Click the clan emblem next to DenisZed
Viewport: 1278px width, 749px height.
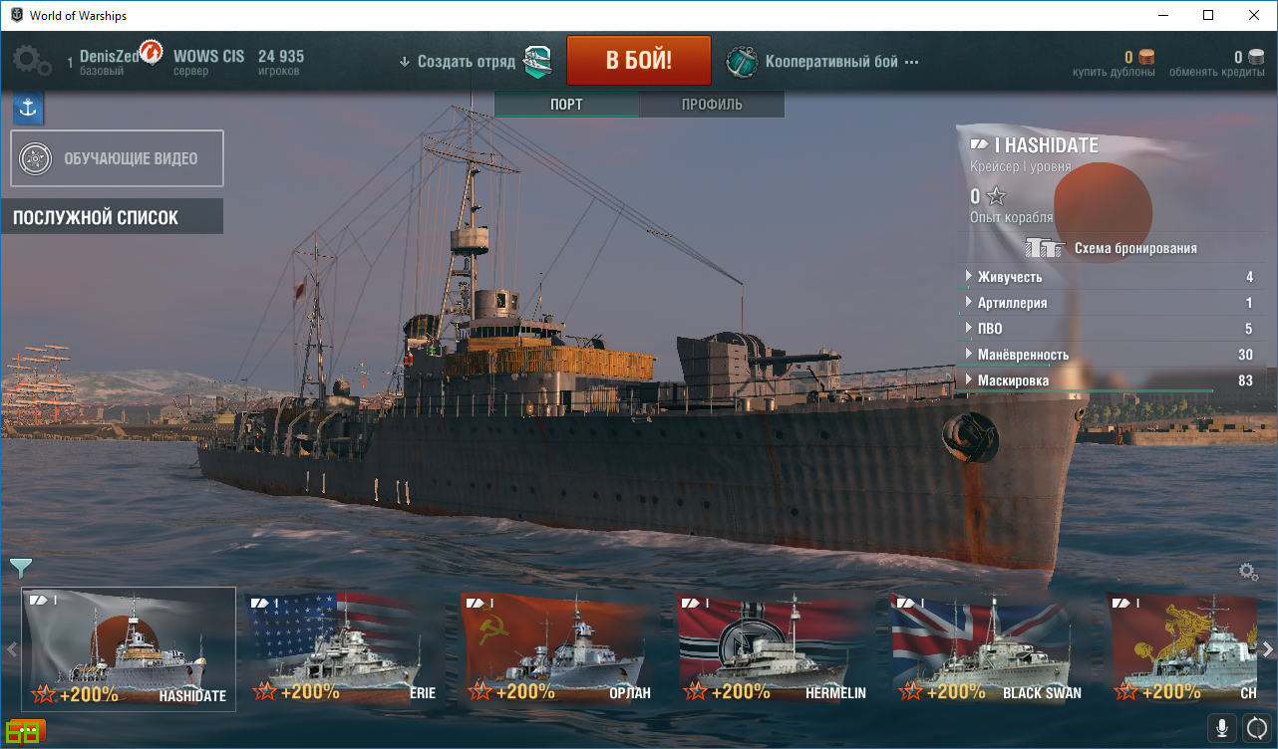(x=152, y=52)
